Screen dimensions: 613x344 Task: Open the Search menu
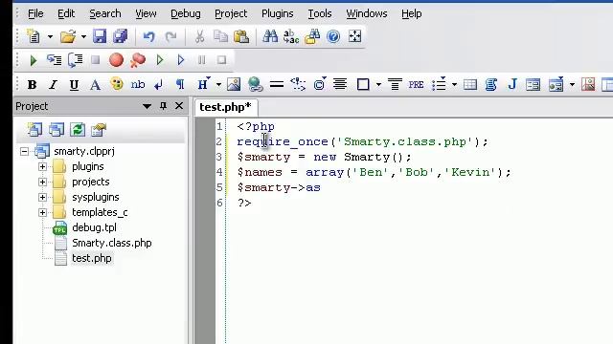pos(105,13)
